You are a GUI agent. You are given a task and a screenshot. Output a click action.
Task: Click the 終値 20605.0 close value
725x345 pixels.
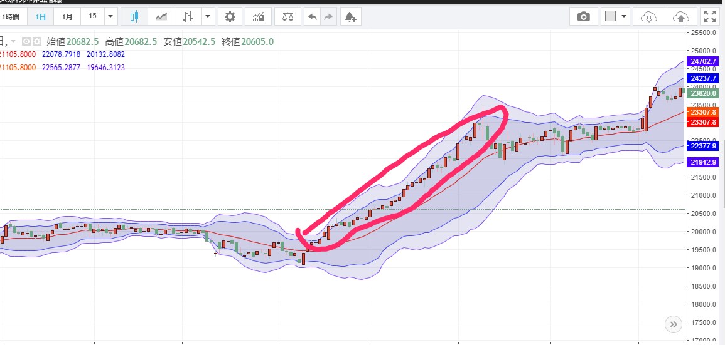click(x=247, y=42)
